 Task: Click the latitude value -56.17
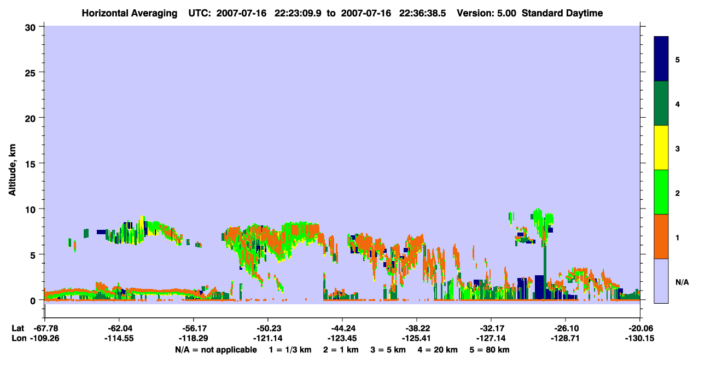point(193,328)
